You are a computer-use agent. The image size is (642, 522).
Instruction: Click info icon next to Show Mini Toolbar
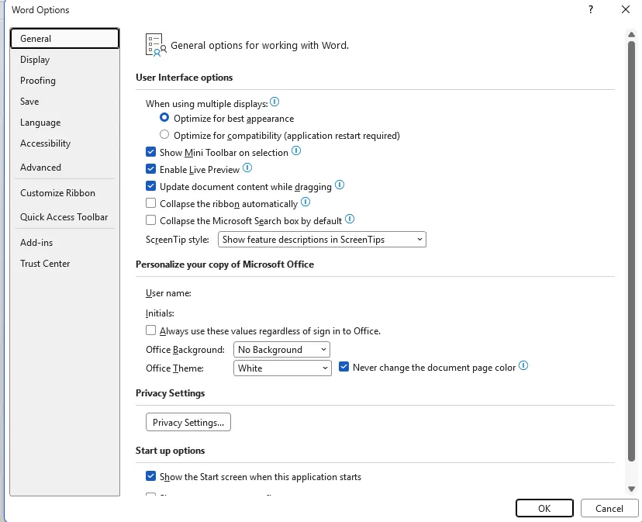tap(296, 150)
